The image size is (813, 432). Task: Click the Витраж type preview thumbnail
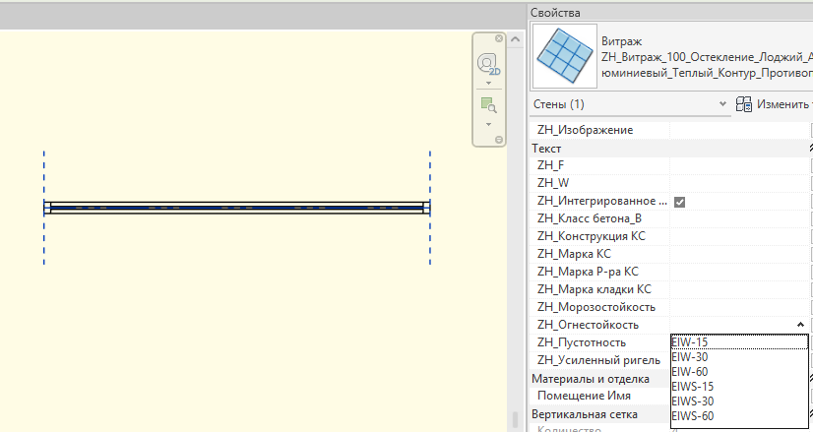click(x=565, y=56)
